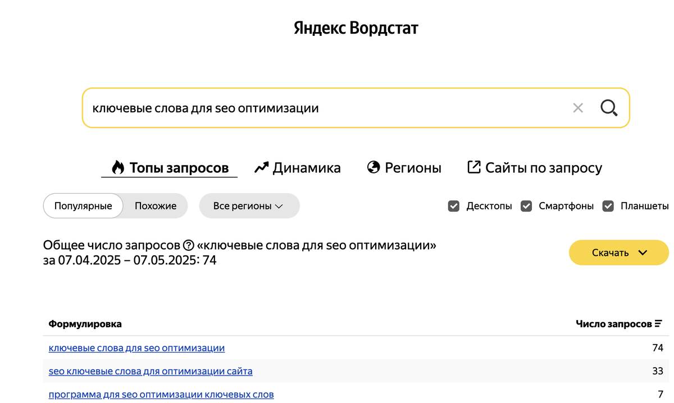Uncheck the Планшеты checkbox
674x403 pixels.
[608, 206]
